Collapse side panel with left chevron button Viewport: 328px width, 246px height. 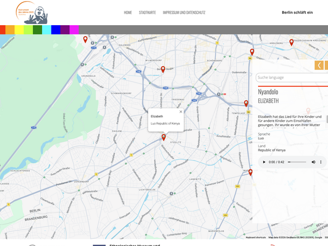[319, 65]
